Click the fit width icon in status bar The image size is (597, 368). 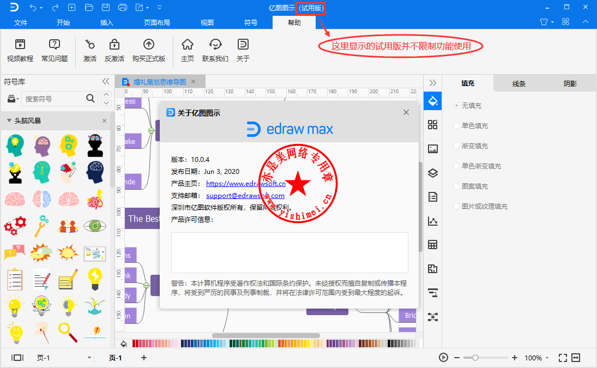(576, 358)
